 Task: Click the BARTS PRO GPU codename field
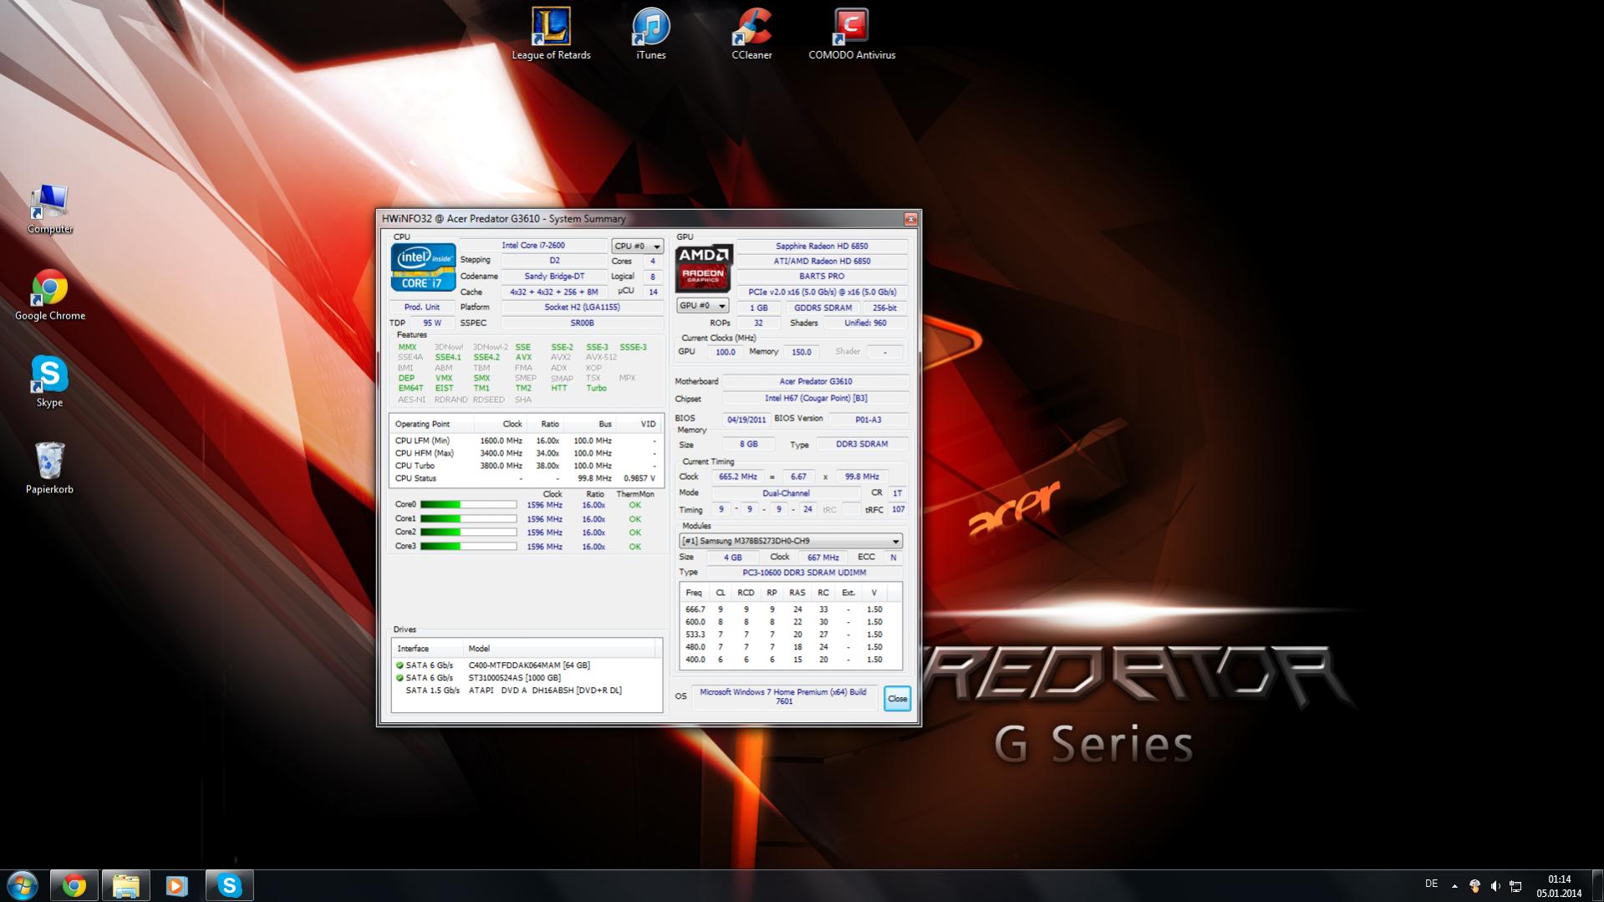point(822,277)
